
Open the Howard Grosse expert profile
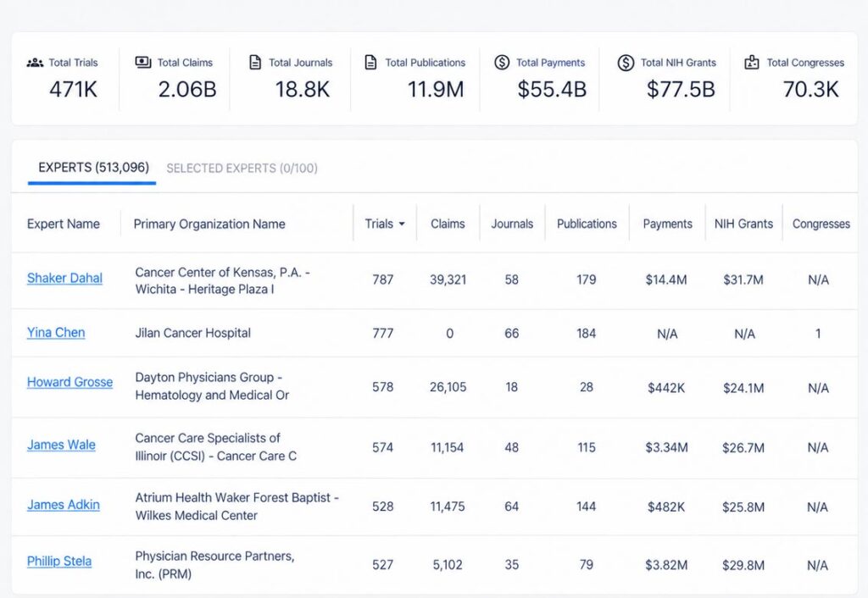click(70, 382)
